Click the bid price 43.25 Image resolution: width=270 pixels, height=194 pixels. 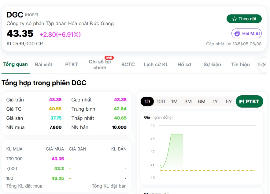coord(58,178)
